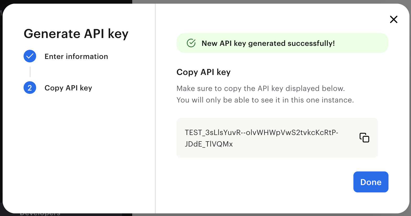Image resolution: width=411 pixels, height=216 pixels.
Task: Select the displayed API key value
Action: click(x=261, y=138)
